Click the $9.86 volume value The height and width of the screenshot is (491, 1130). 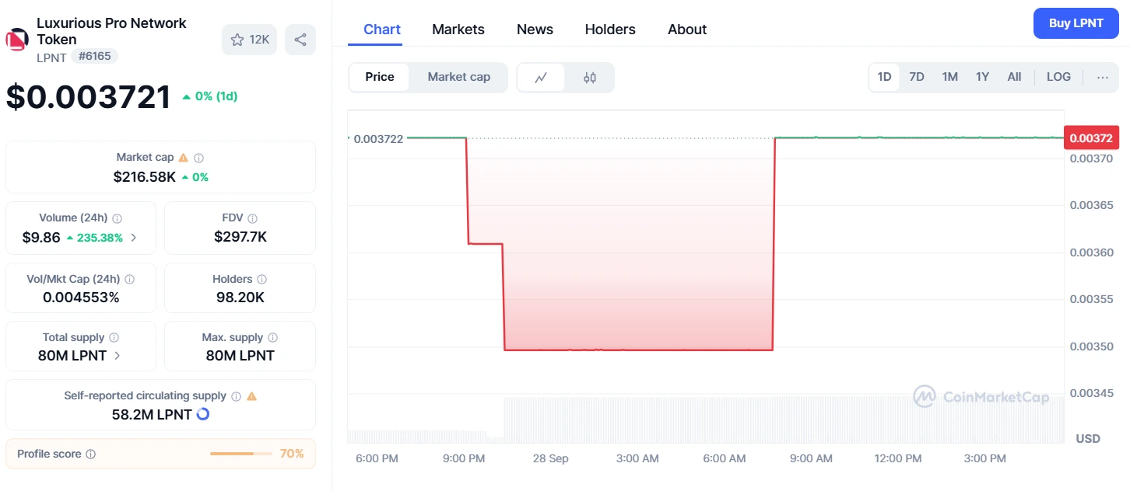point(41,238)
